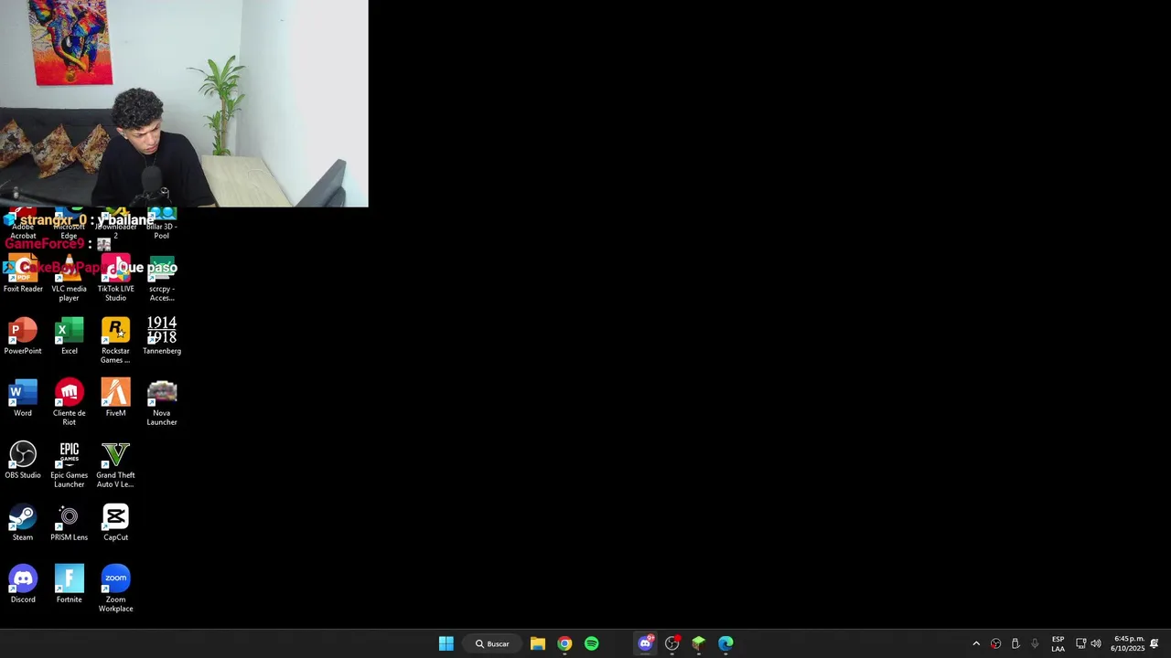Select the Steam desktop icon
1171x658 pixels.
23,523
